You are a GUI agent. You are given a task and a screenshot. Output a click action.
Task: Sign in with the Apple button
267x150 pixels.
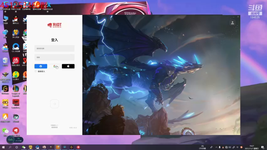[68, 66]
